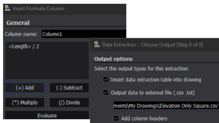Click Evaluate to check the formula
Image resolution: width=219 pixels, height=123 pixels.
click(x=47, y=115)
